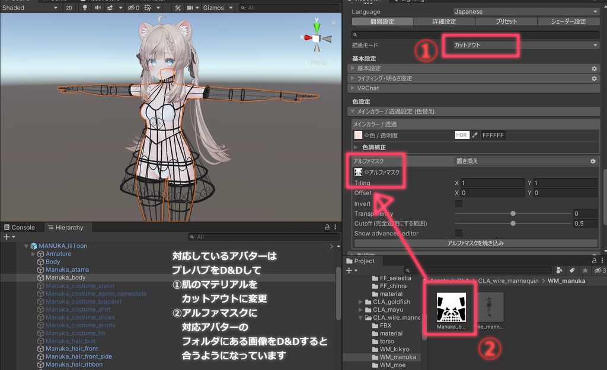Collapse the MANUKA_lilToon hierarchy item

(x=25, y=245)
